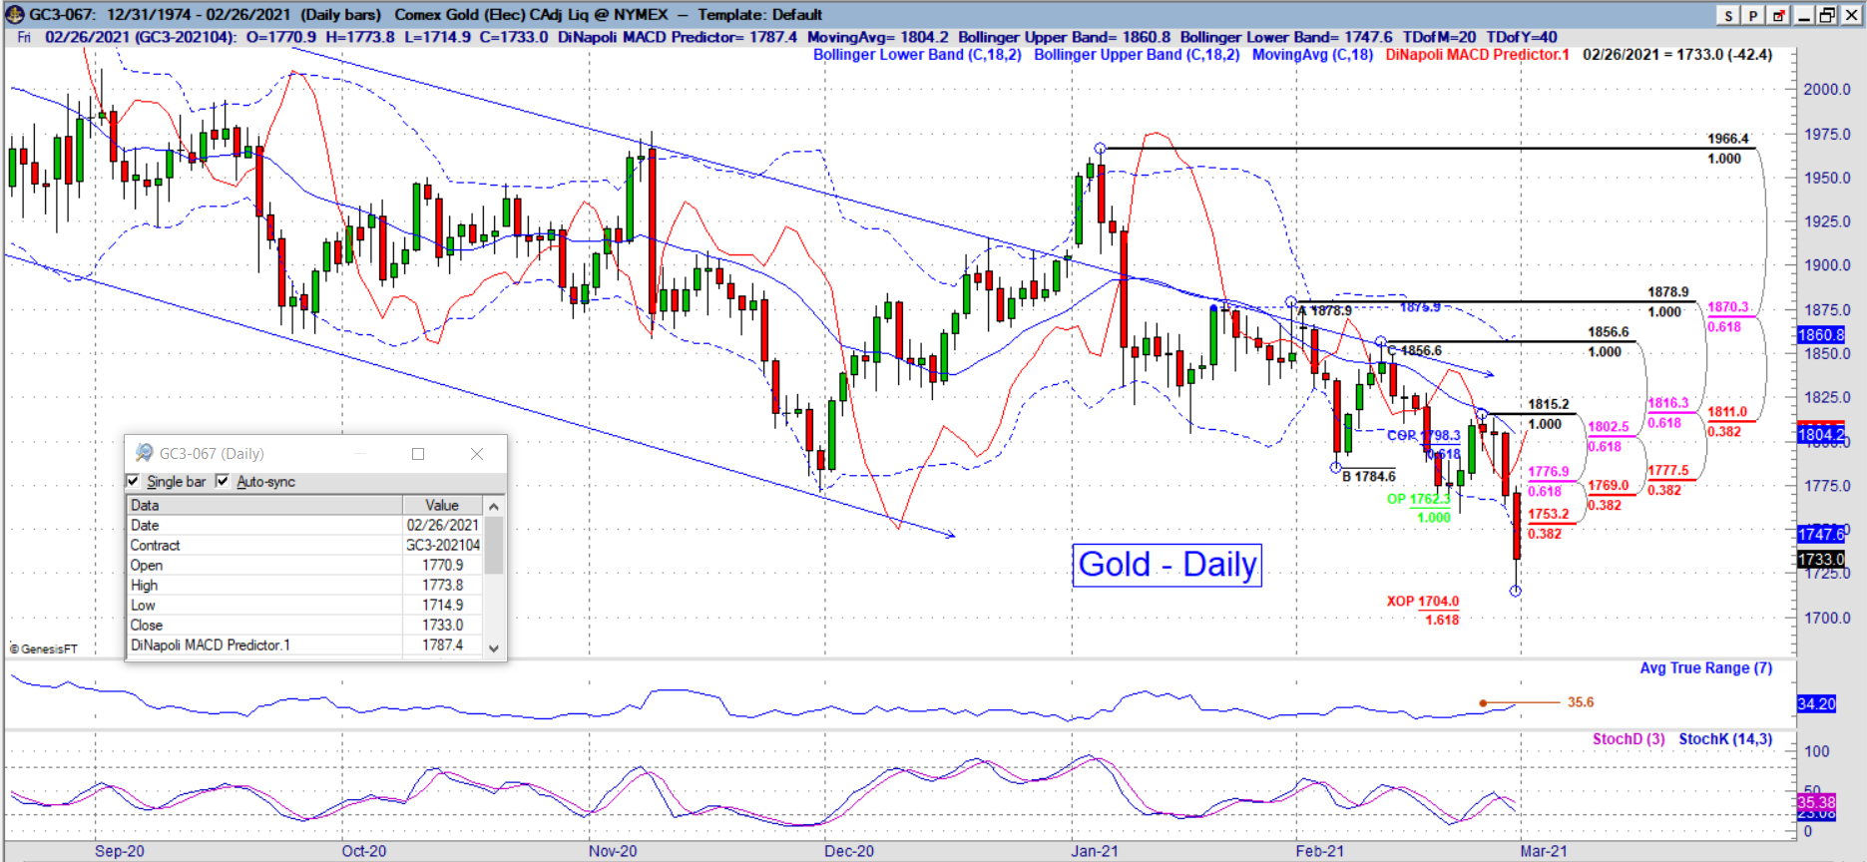Toggle the Single bar checkbox

134,481
